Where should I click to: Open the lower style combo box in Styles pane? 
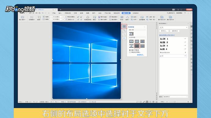173,56
